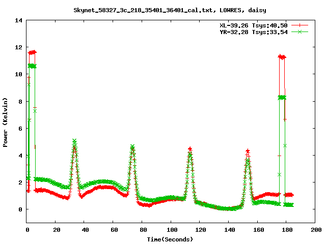Click the red legend line sample

(300, 25)
